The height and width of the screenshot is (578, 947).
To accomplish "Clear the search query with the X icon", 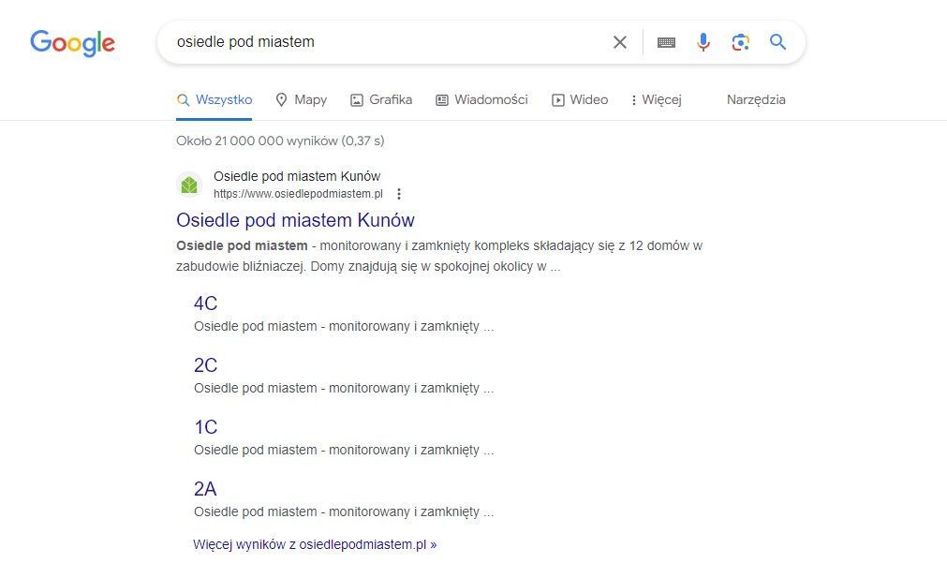I will [x=620, y=42].
